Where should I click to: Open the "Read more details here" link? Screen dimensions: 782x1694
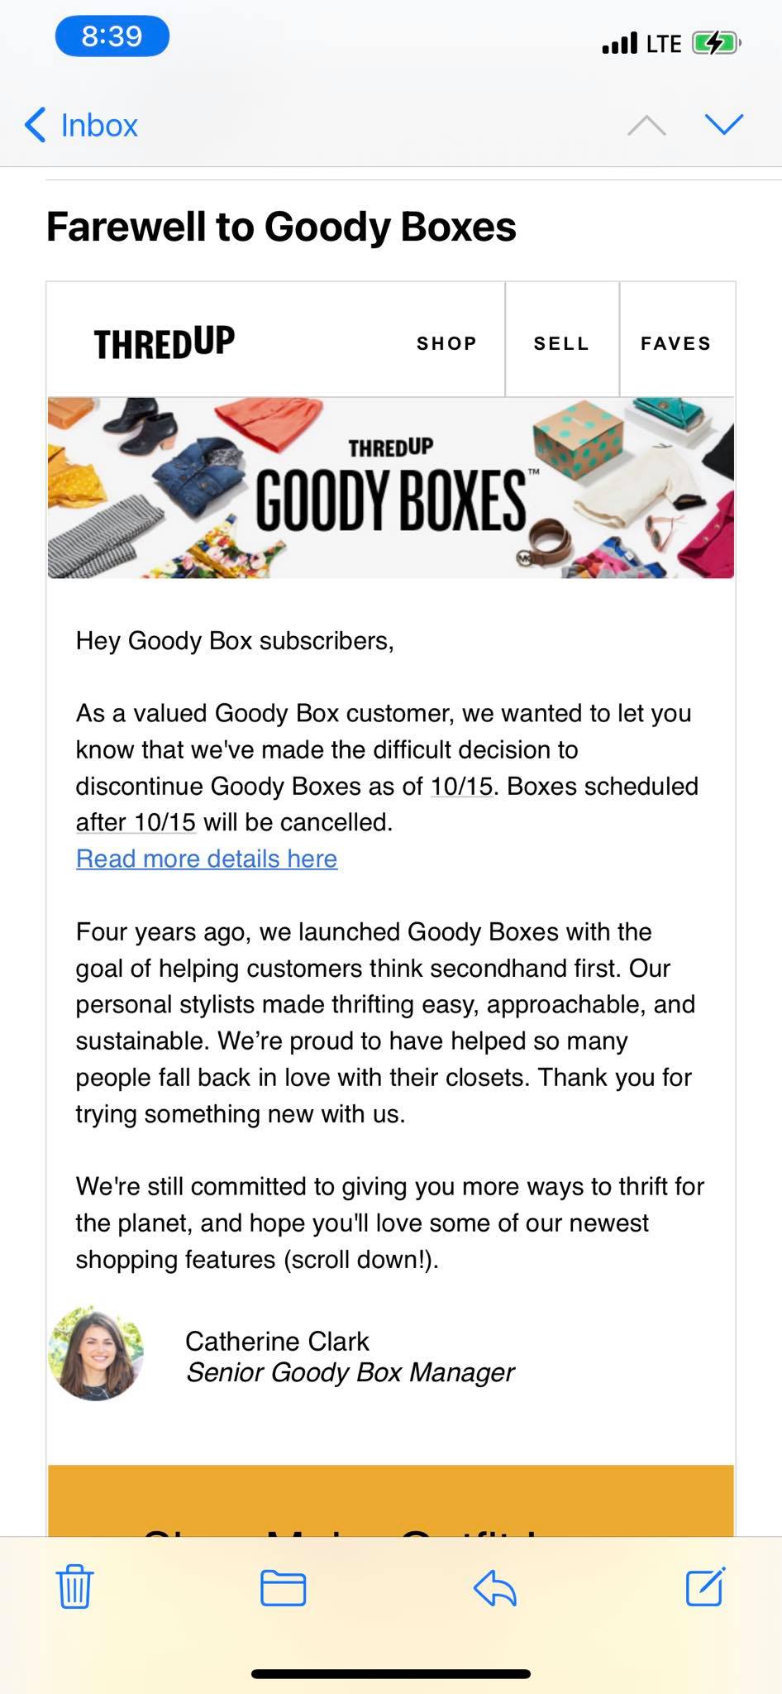[206, 859]
